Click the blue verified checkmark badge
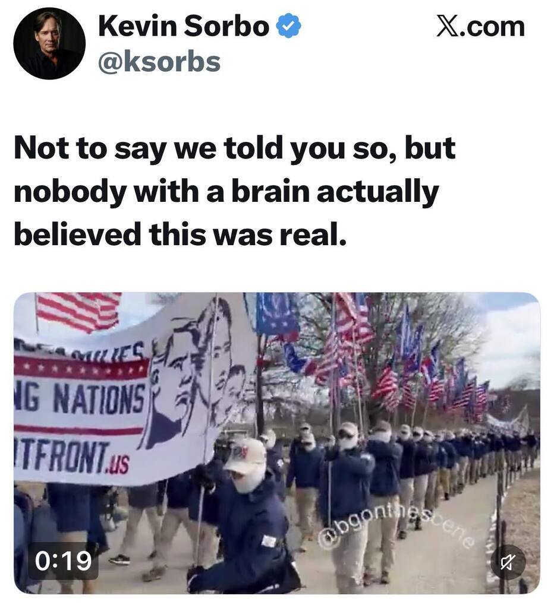 tap(288, 26)
